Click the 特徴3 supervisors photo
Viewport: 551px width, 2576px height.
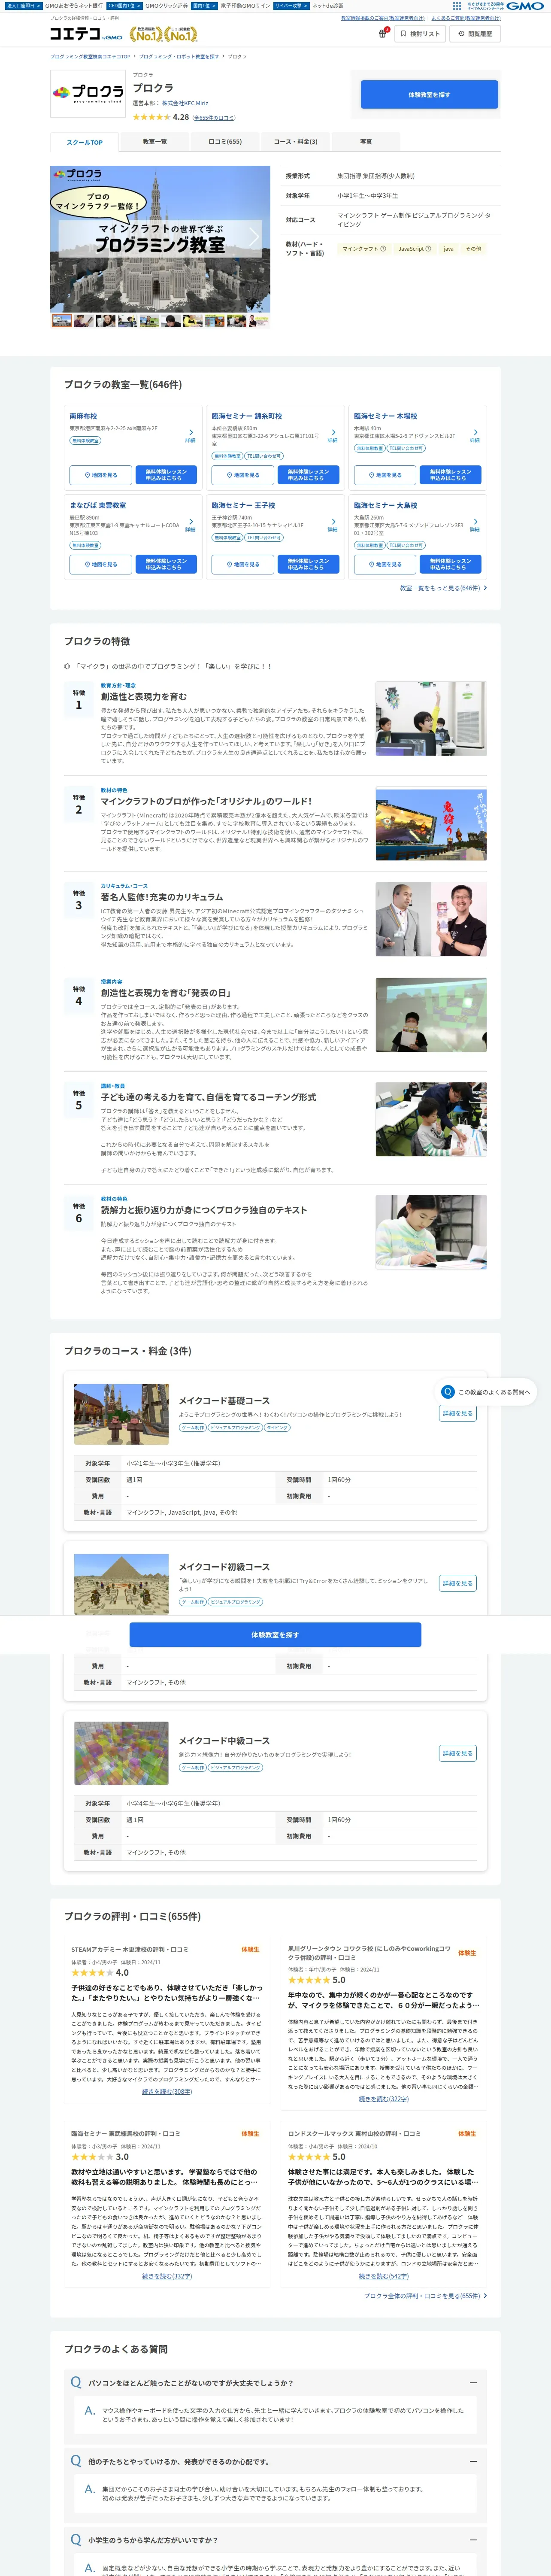[x=431, y=919]
